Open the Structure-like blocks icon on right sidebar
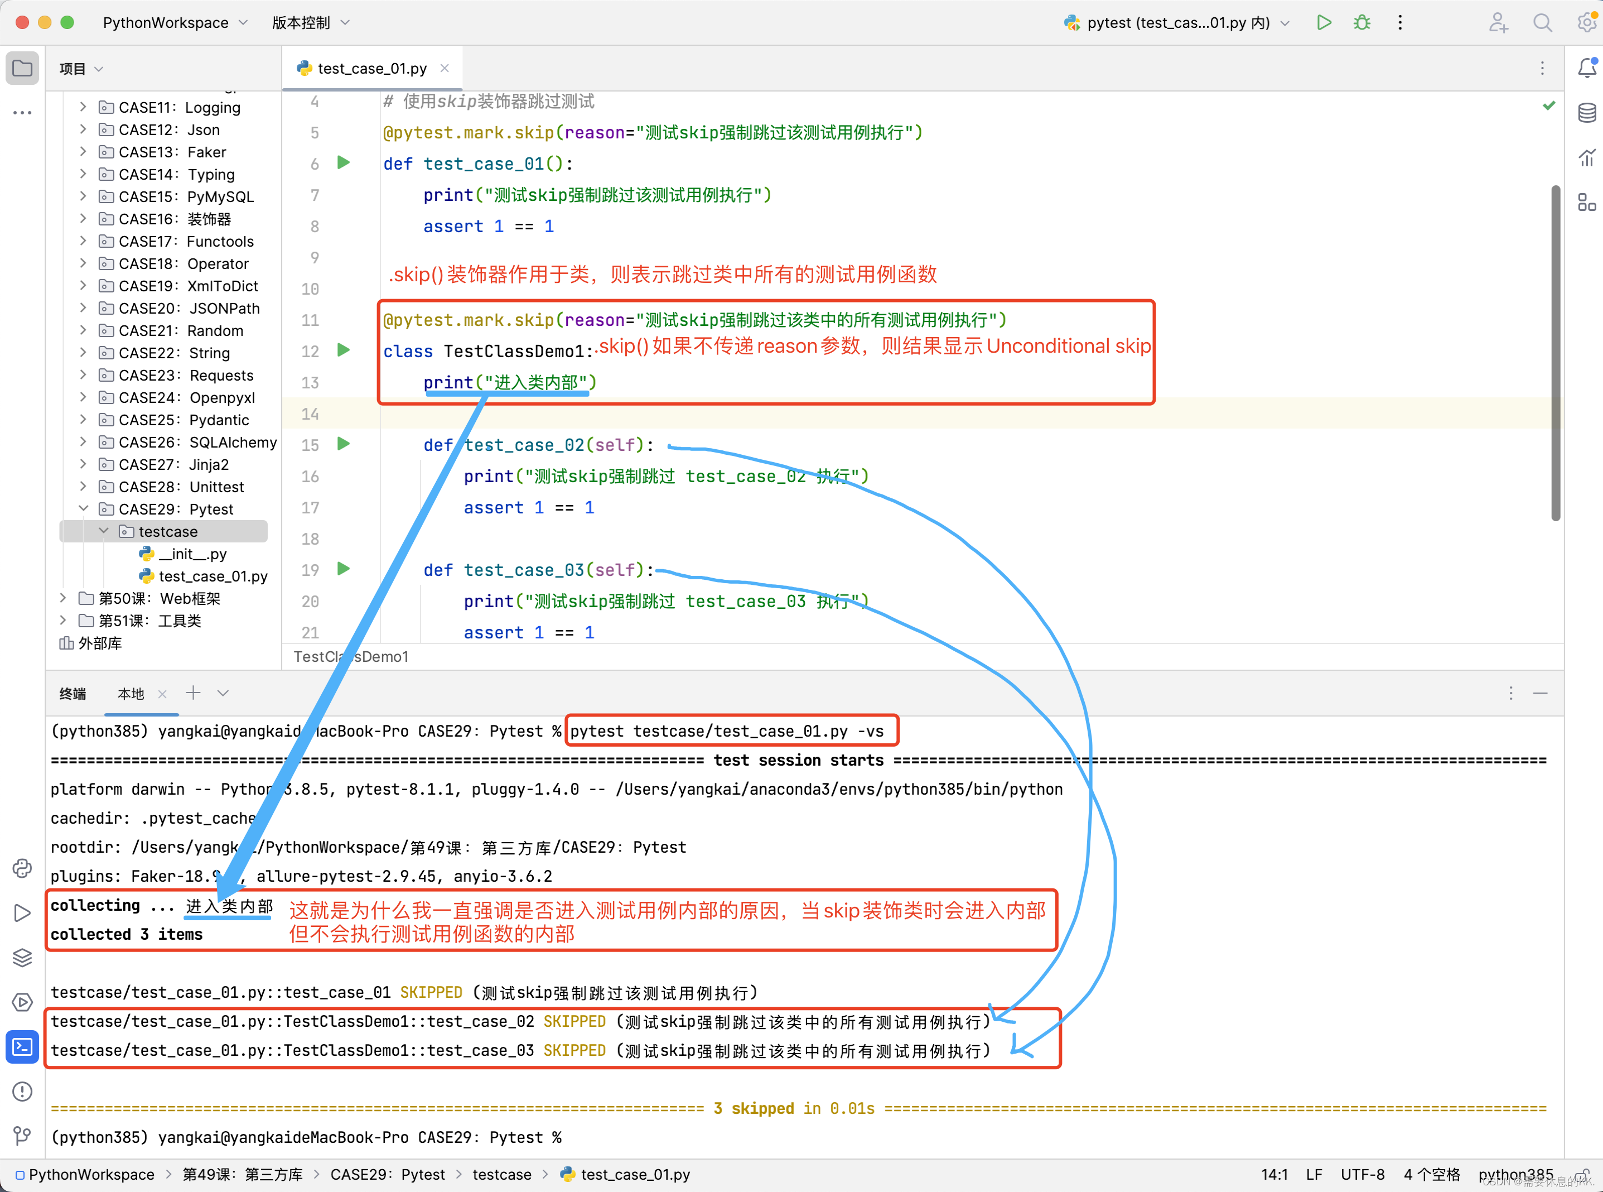This screenshot has height=1192, width=1603. tap(1586, 202)
